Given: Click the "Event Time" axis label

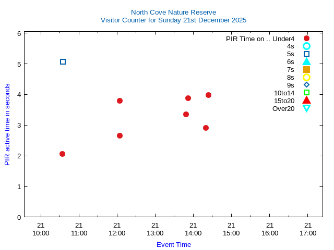Looking at the screenshot, I should (x=173, y=244).
